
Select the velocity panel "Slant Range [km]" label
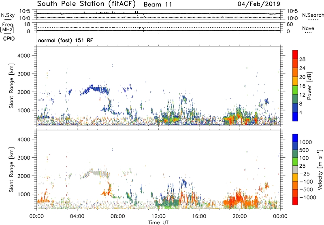(x=11, y=169)
